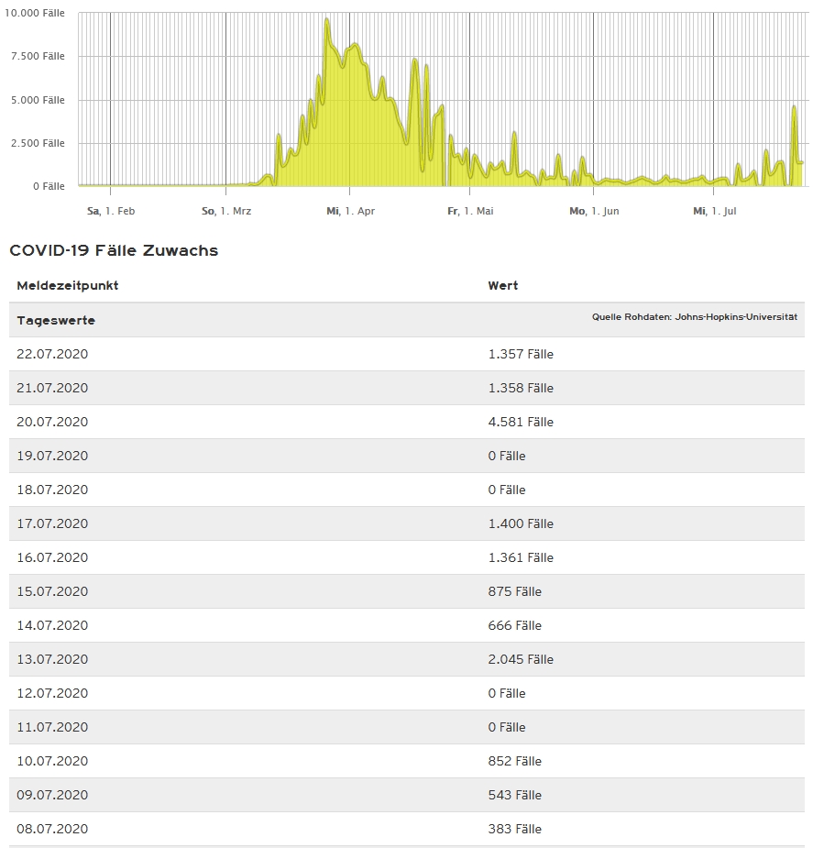Click the 875 Fälle value
Image resolution: width=813 pixels, height=848 pixels.
pyautogui.click(x=514, y=591)
